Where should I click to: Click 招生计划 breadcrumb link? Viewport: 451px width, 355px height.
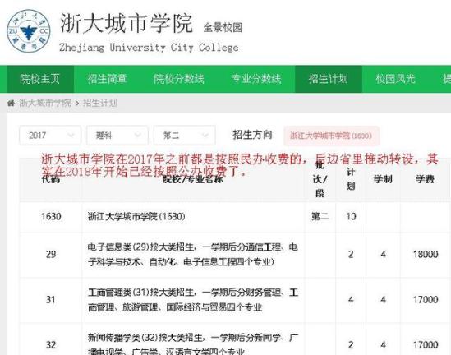click(x=100, y=103)
